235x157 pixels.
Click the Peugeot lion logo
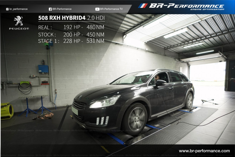19,21
